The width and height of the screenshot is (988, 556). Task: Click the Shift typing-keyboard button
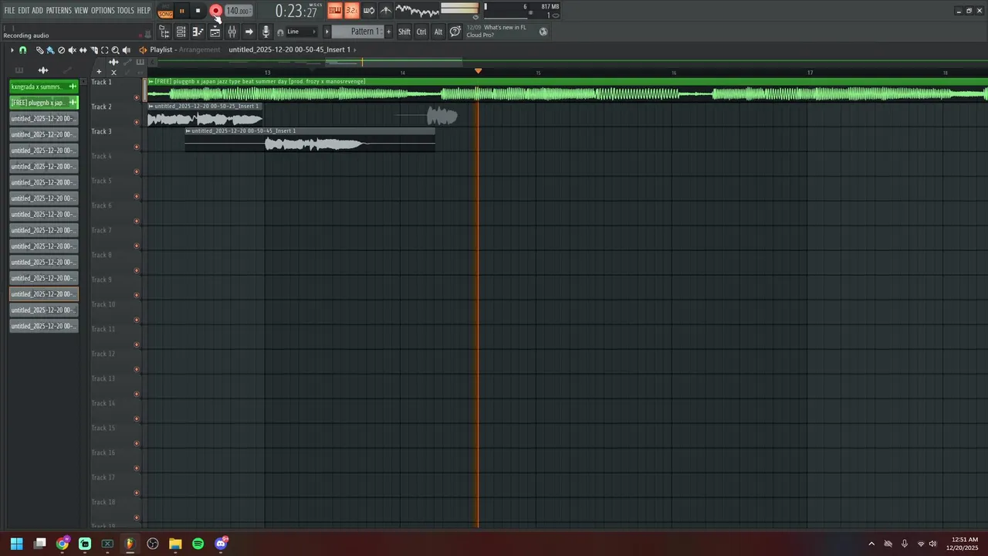[404, 32]
